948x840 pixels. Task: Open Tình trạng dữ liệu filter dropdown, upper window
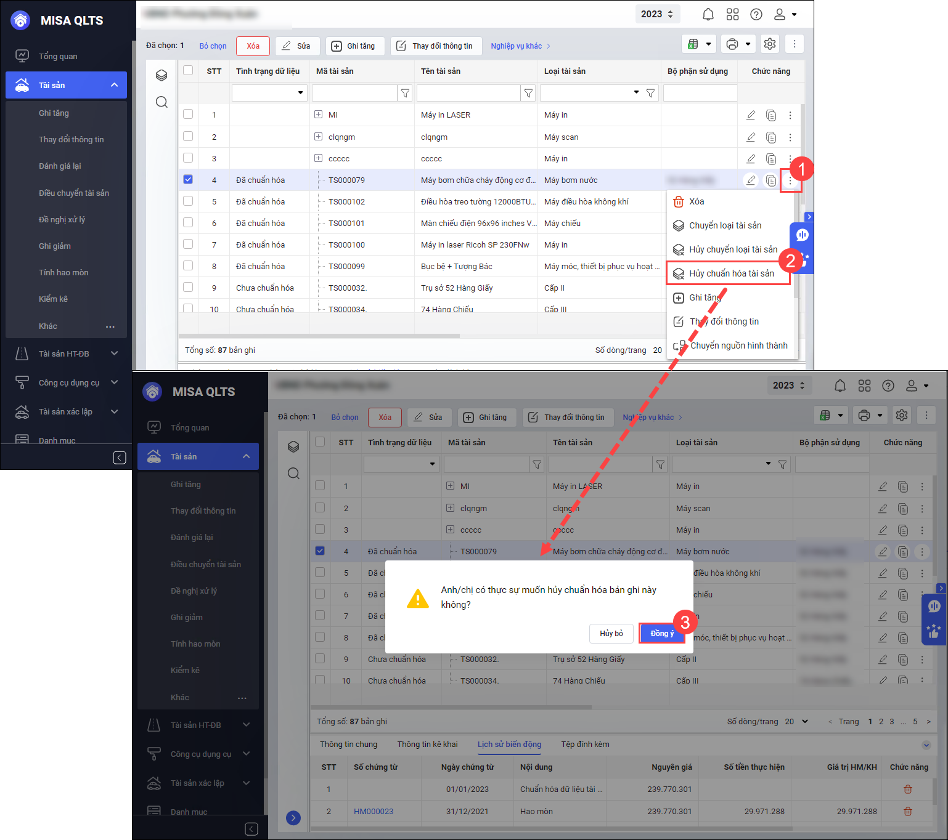tap(300, 93)
